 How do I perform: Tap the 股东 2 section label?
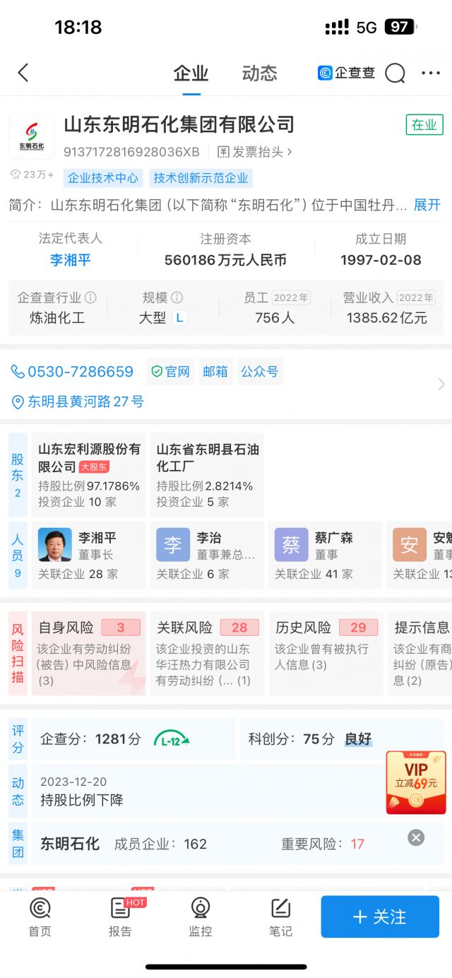pos(18,475)
